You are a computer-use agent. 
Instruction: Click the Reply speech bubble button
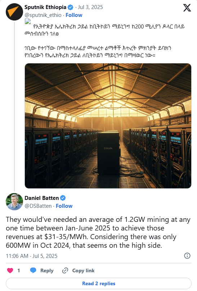click(42, 270)
